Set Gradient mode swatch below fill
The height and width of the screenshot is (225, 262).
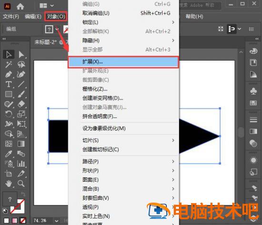(15, 221)
